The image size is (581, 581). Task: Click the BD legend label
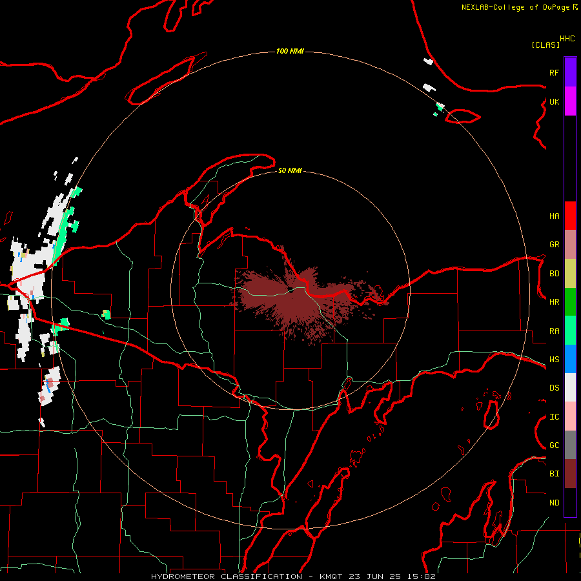[554, 274]
